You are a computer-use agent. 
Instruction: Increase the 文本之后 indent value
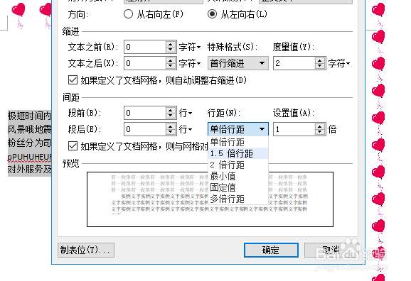171,60
